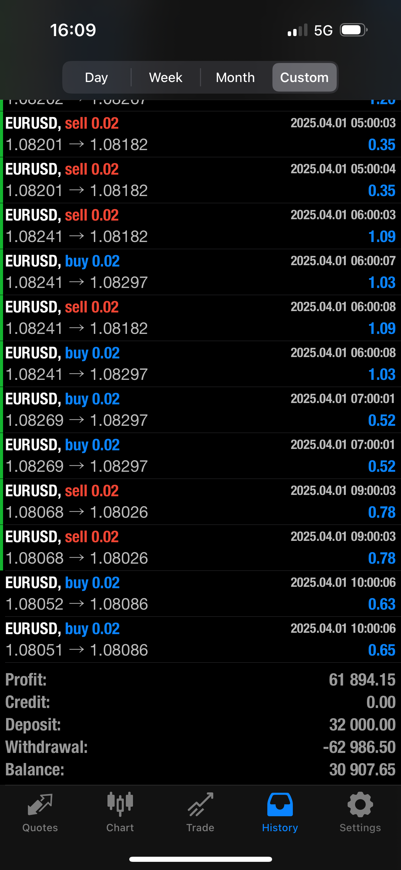Tap the Withdrawal amount -62 986.50
This screenshot has width=401, height=870.
point(359,747)
